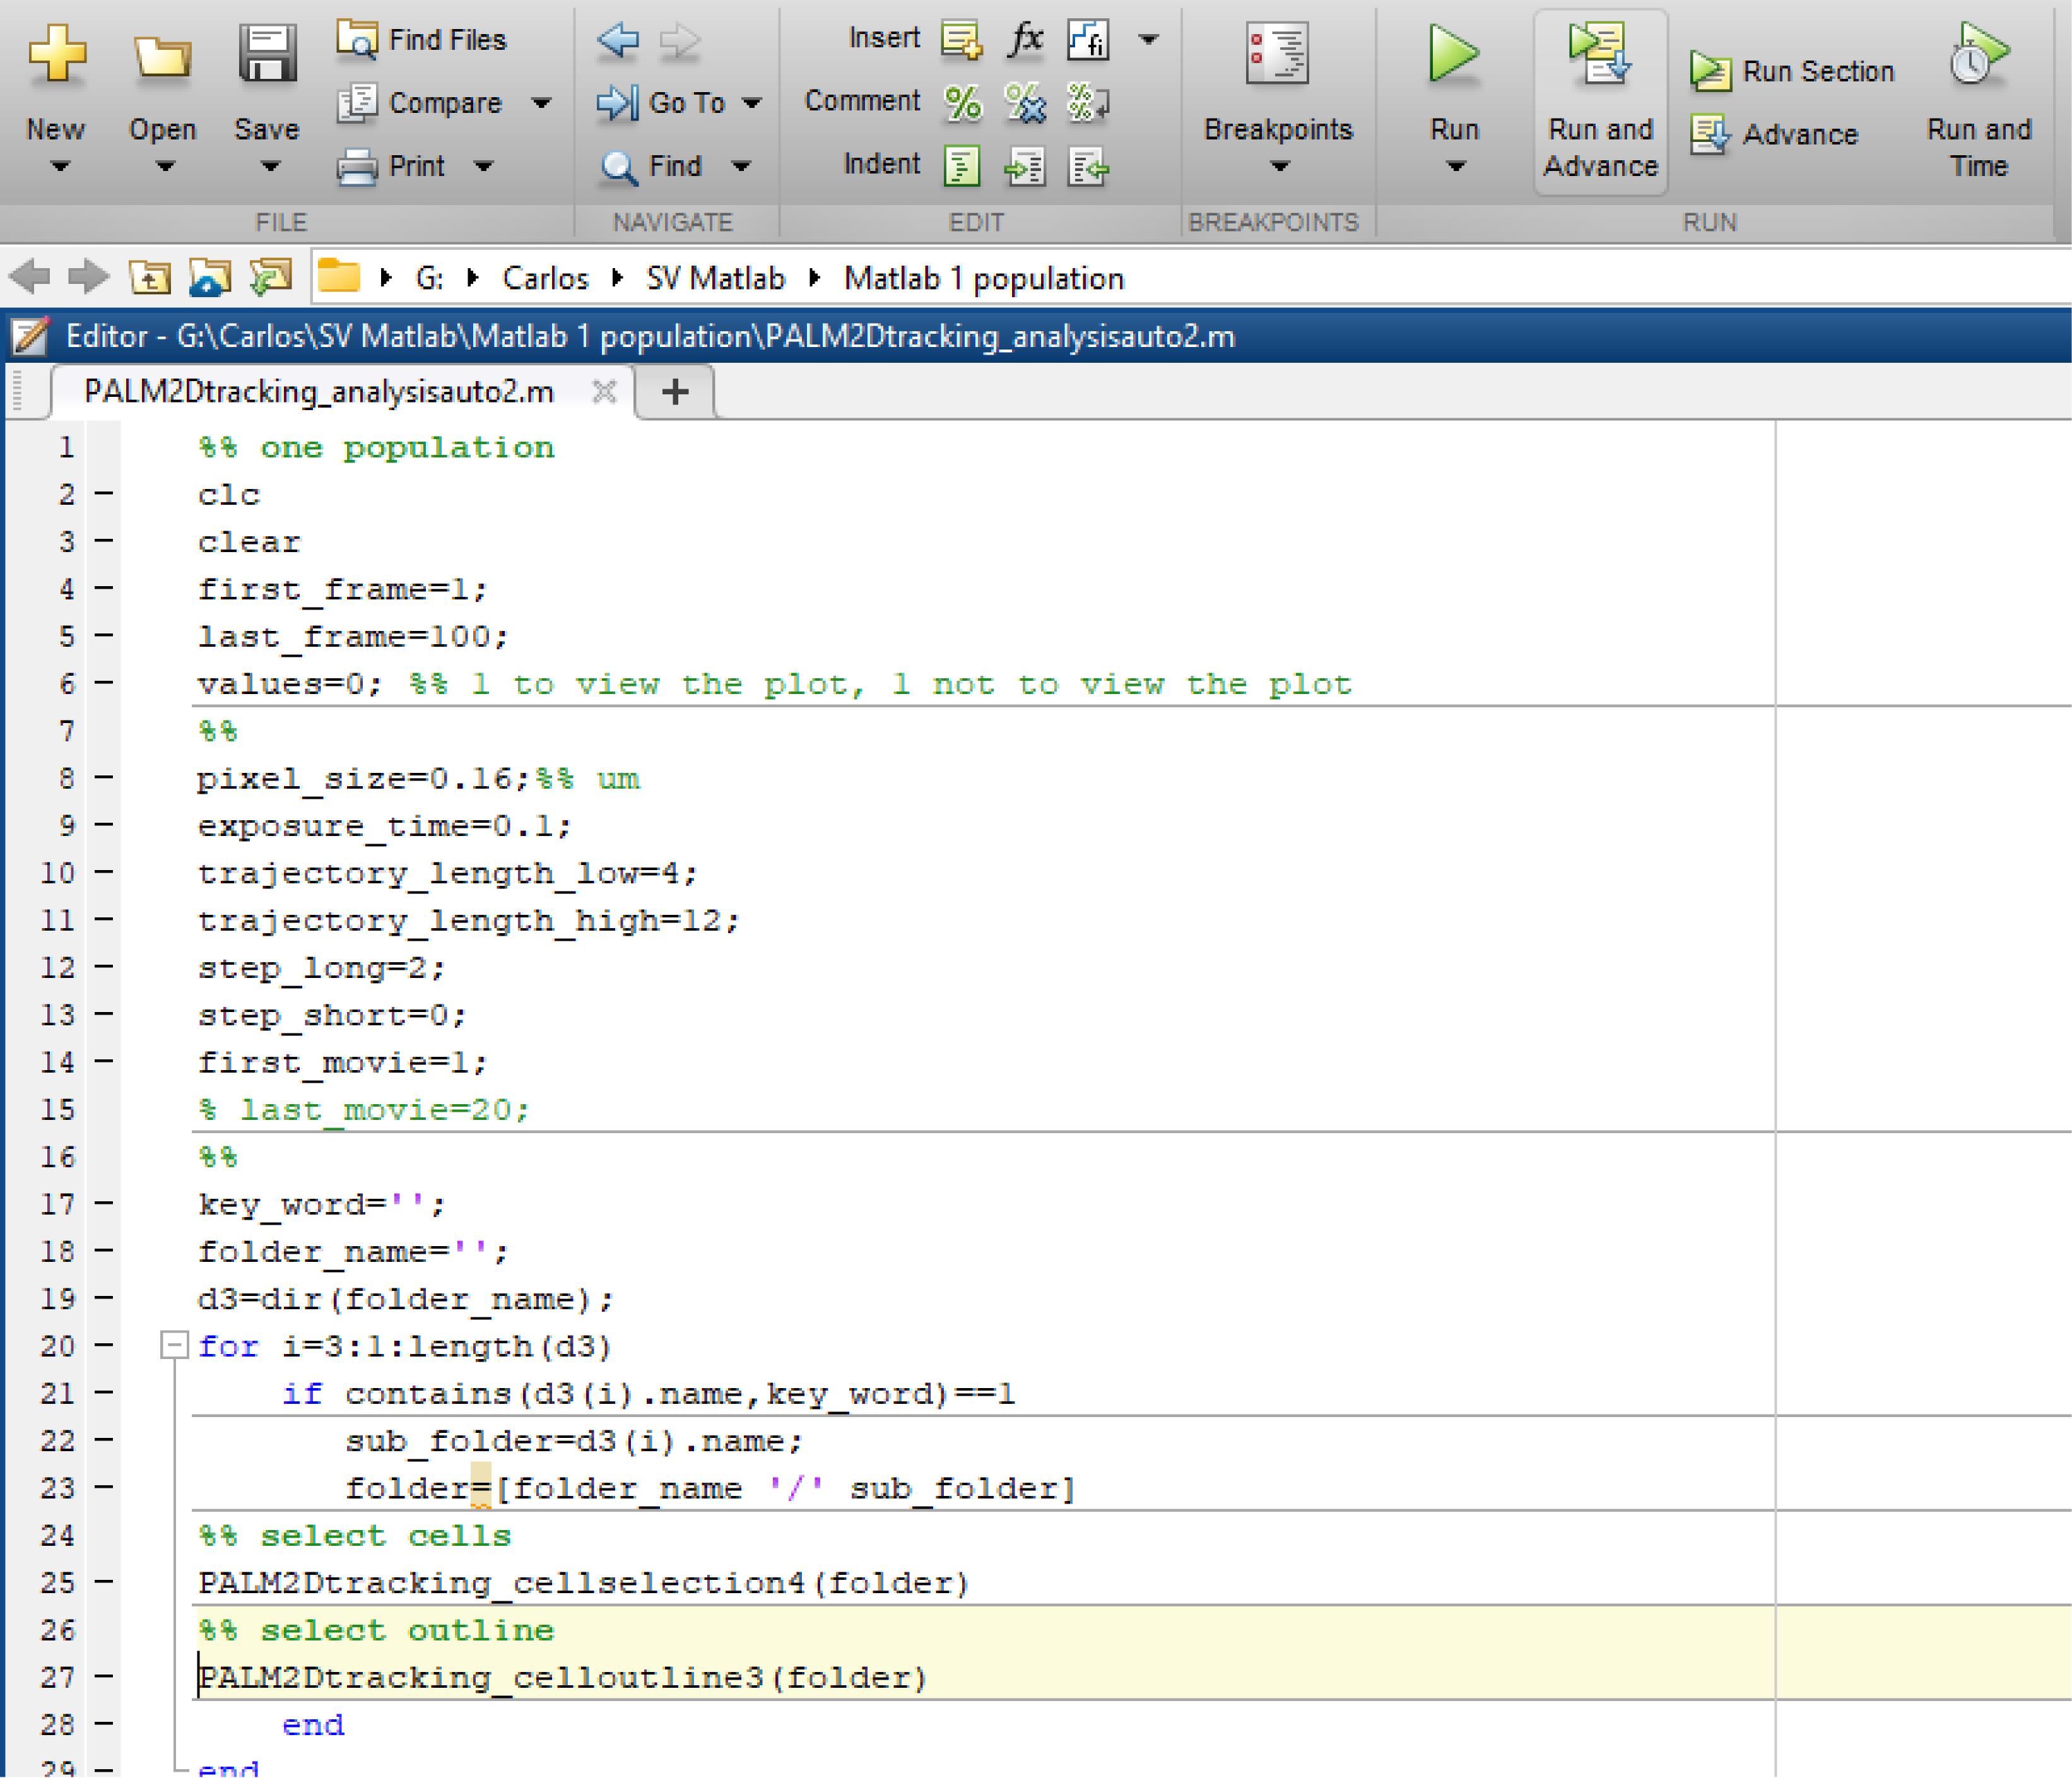Set breakpoint at line 17 dash
Screen dimensions: 2072x1778
tap(104, 1204)
